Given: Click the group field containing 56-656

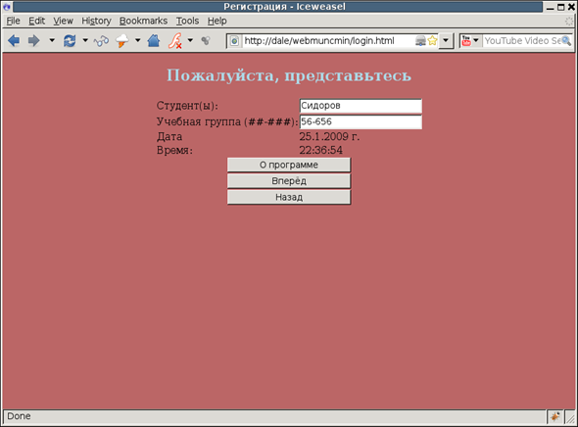Looking at the screenshot, I should point(361,122).
